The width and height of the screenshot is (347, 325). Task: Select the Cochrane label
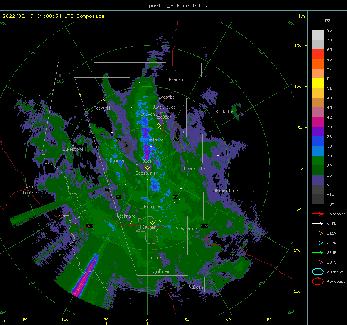point(126,216)
